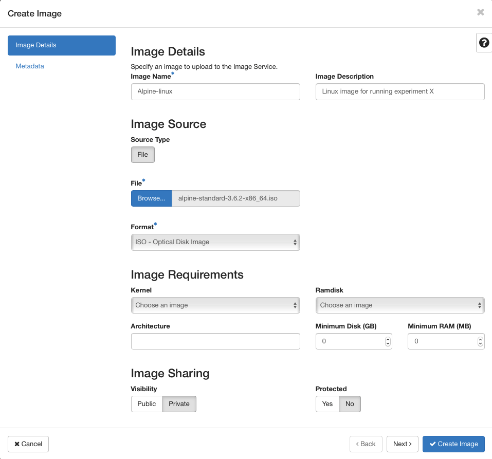The height and width of the screenshot is (459, 492).
Task: Select File as the Source Type
Action: pos(142,154)
